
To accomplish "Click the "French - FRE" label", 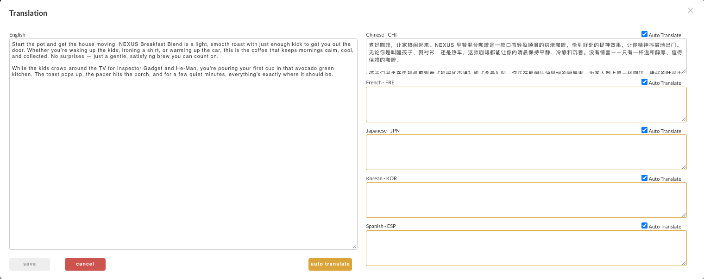I will point(380,82).
